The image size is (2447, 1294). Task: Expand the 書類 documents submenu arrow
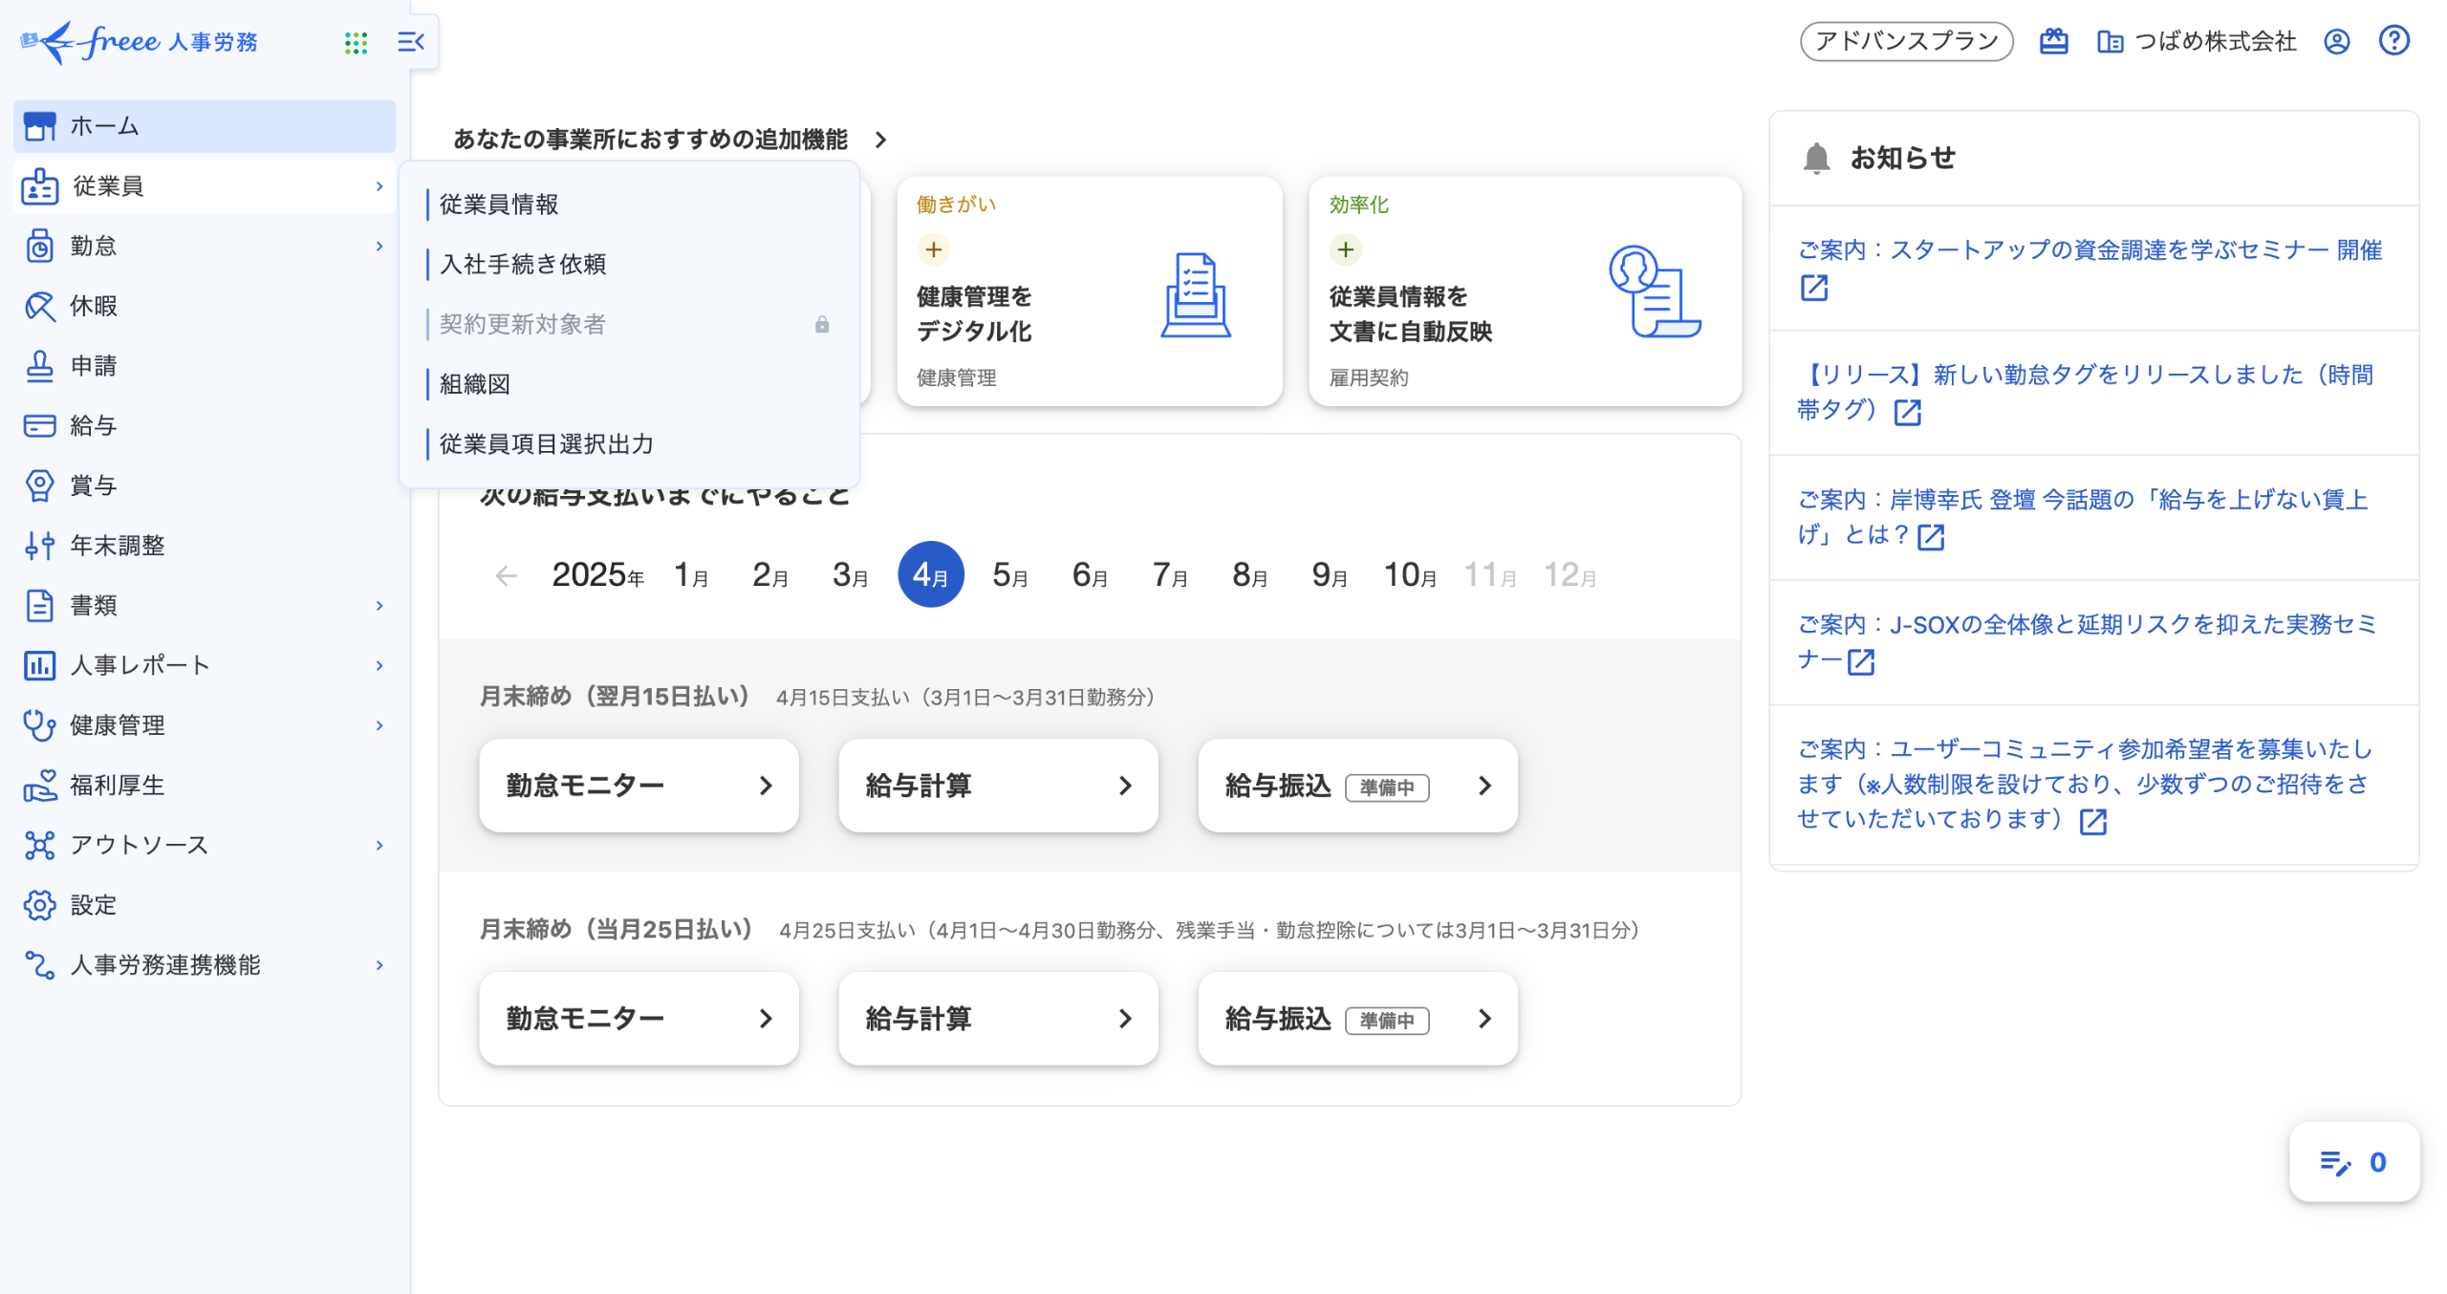[379, 606]
